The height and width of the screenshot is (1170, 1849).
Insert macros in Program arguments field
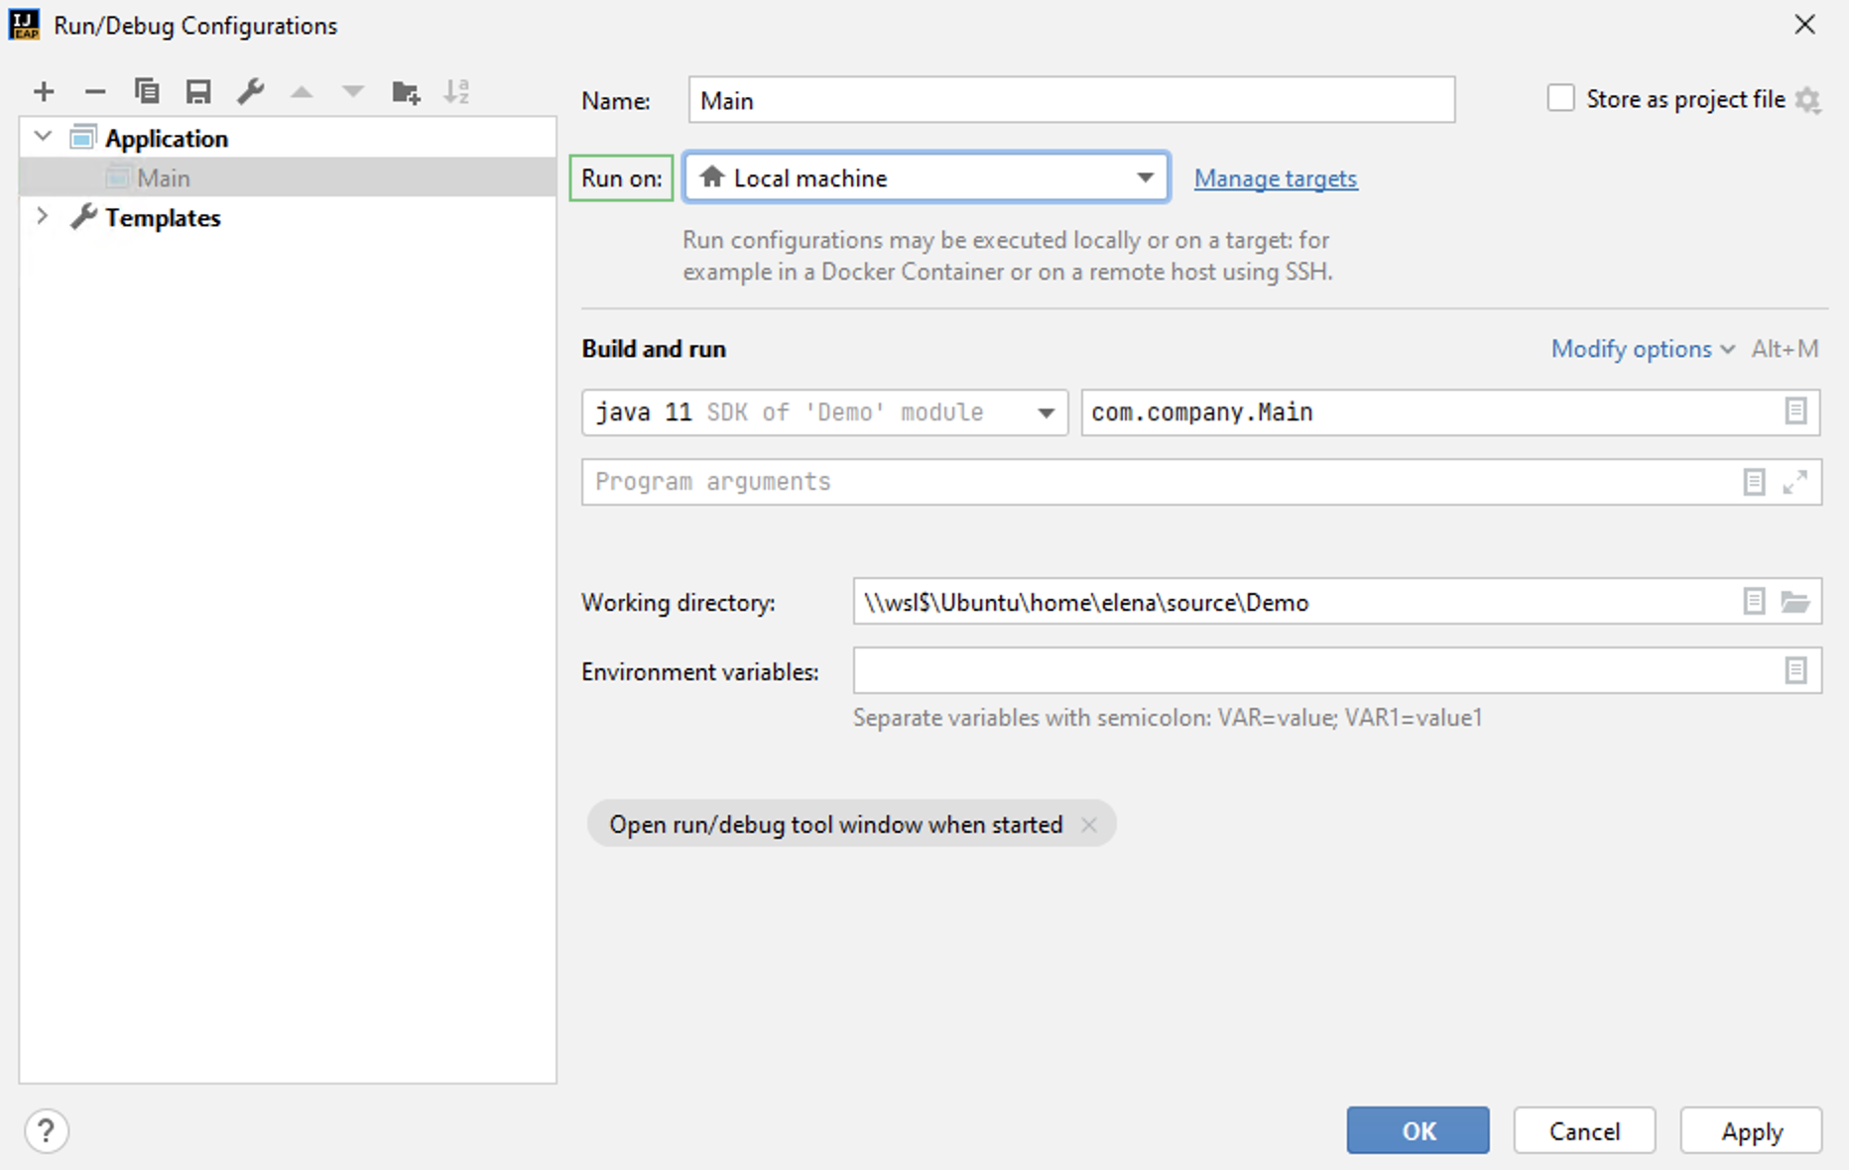click(1754, 482)
